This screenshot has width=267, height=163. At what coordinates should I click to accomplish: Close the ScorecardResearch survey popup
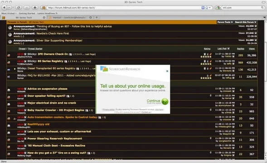tap(167, 71)
